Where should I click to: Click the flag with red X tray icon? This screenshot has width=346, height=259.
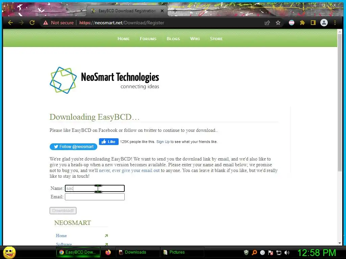271,252
